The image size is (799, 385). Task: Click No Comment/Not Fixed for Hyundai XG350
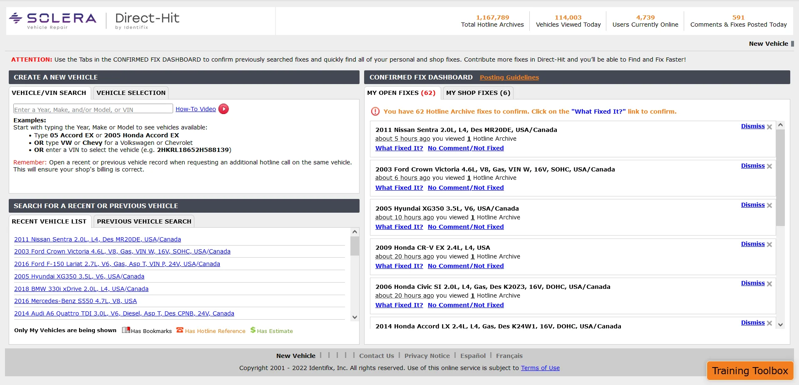click(466, 227)
